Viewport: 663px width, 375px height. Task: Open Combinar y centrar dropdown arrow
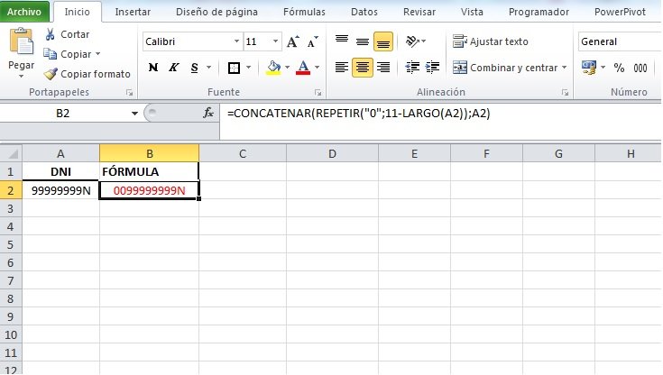tap(564, 68)
